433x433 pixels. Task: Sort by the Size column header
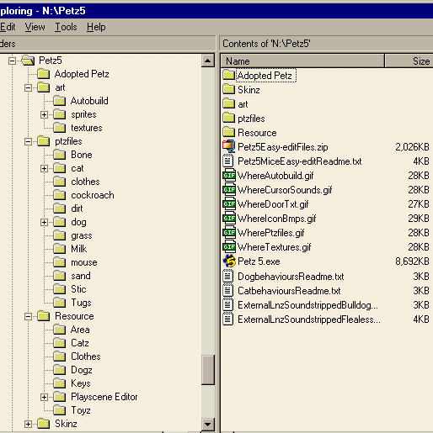[409, 61]
